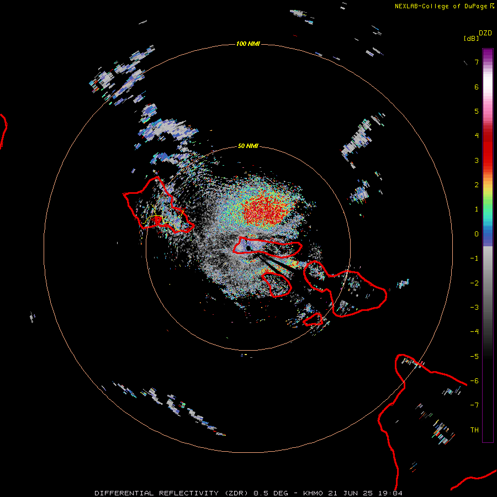Click the radar site black dot at center
This screenshot has width=497, height=497.
coord(248,248)
